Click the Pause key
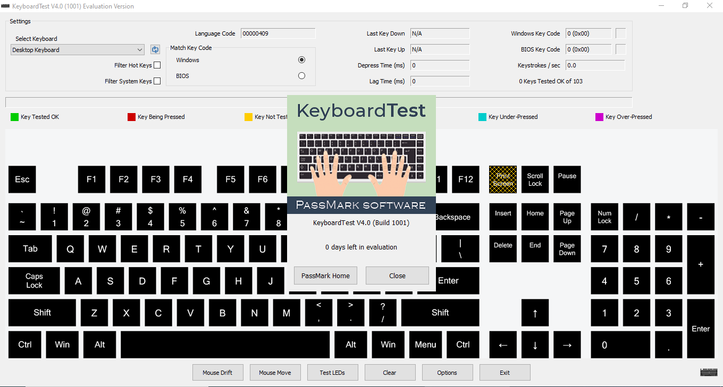 (x=567, y=179)
